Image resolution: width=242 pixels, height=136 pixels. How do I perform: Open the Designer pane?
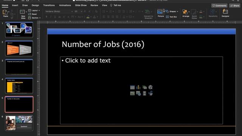(x=225, y=13)
